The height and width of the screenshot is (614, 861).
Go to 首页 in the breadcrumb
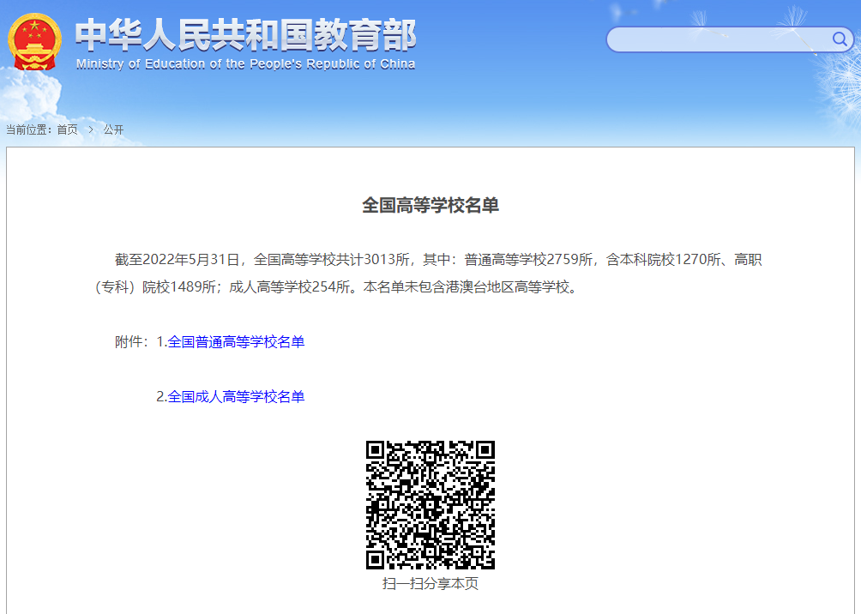coord(67,129)
